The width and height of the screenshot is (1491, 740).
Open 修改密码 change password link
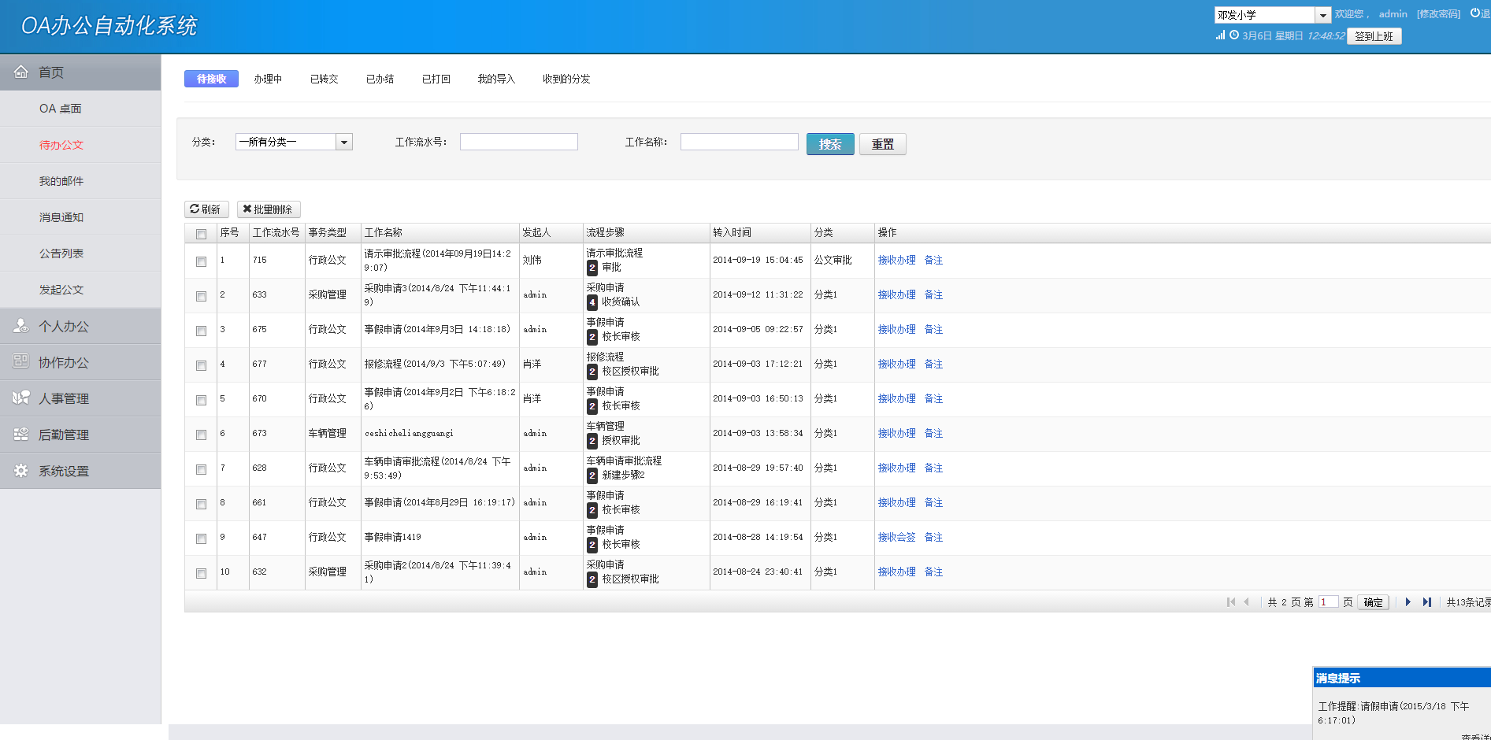(x=1438, y=14)
